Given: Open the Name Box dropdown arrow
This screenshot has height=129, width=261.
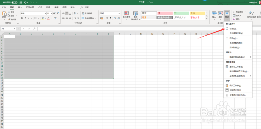Looking at the screenshot, I should [14, 29].
